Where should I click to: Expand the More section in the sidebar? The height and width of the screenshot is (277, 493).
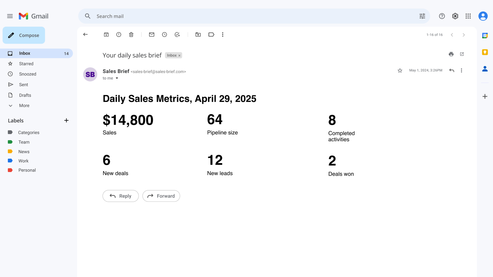(24, 106)
